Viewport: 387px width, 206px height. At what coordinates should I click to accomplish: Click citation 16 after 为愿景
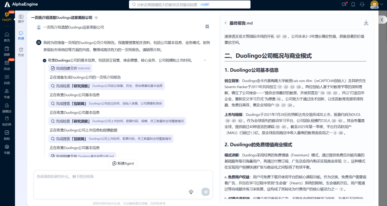pos(279,99)
